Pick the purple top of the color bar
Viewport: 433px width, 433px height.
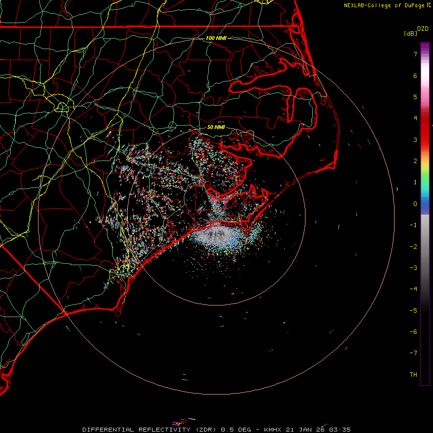coord(425,45)
